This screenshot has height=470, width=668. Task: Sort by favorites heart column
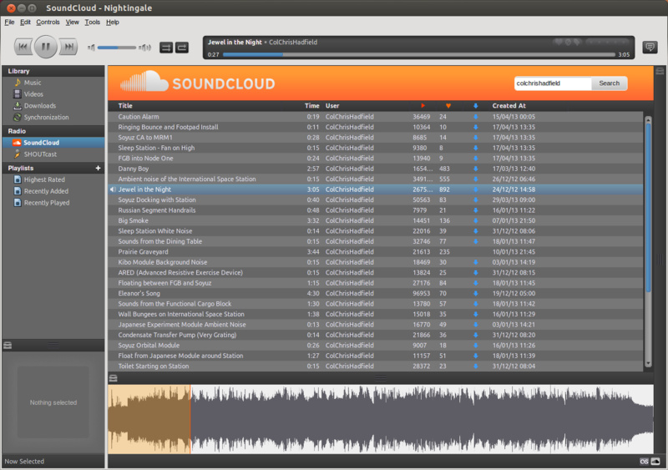(448, 106)
